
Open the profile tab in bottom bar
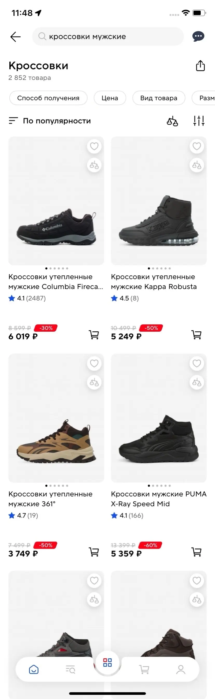tap(181, 669)
